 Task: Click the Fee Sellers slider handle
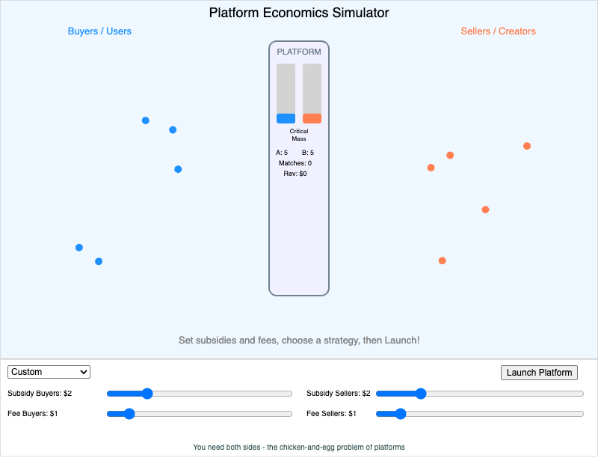tap(401, 413)
